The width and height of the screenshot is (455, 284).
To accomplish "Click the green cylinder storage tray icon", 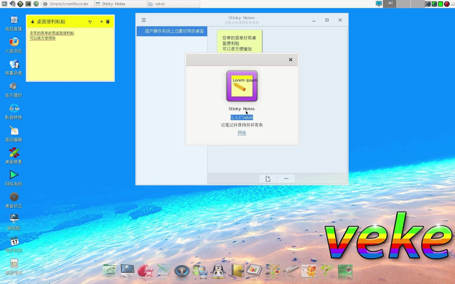I will [441, 4].
